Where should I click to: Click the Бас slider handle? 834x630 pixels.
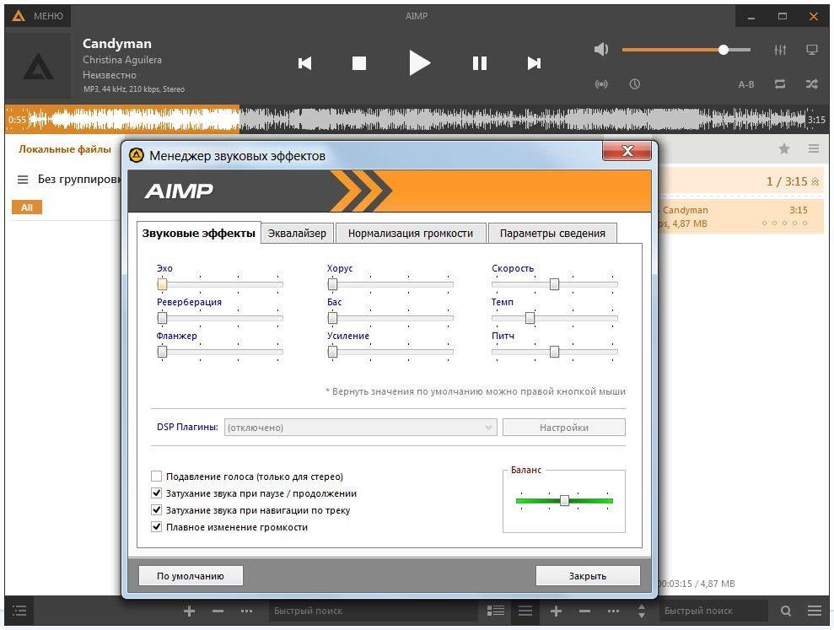[x=332, y=318]
